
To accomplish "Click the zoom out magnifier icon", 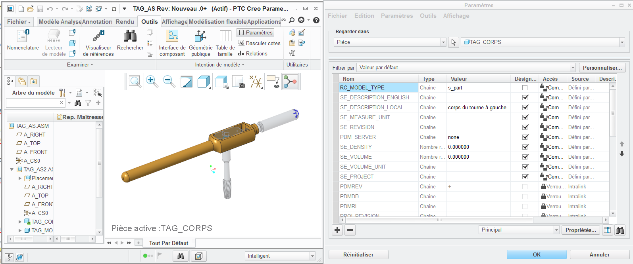I will pos(169,82).
